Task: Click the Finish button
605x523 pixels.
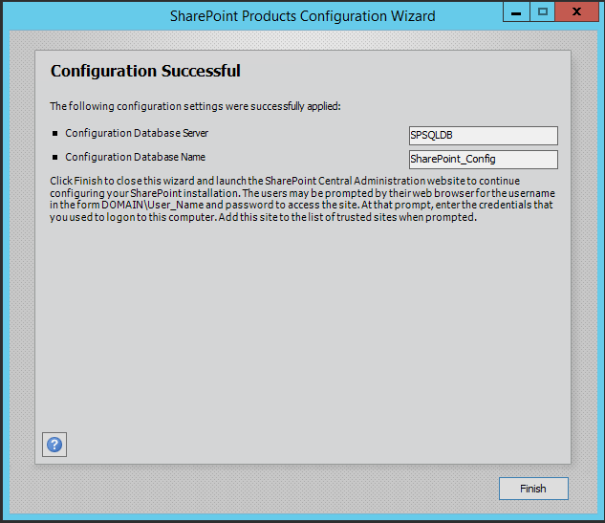Action: tap(533, 489)
